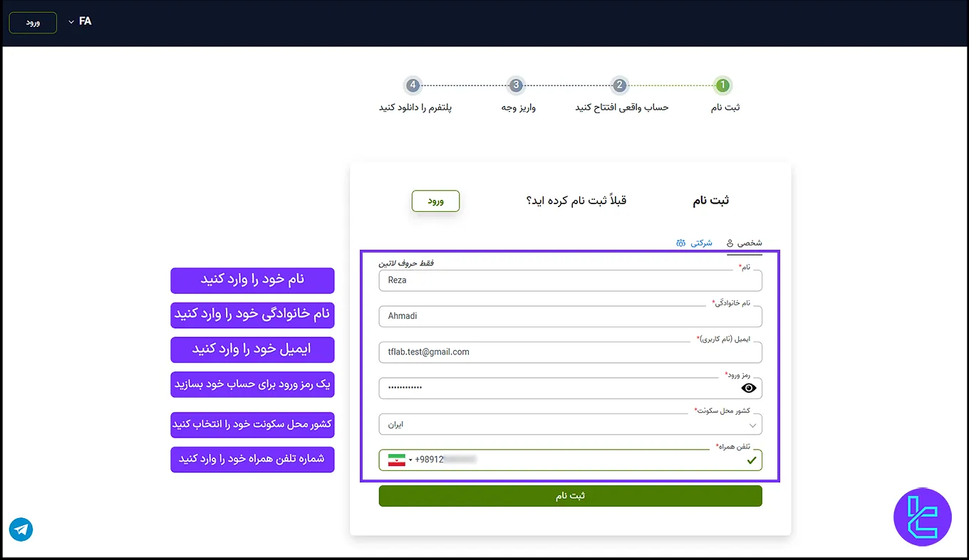Switch to the شرکتی tab
Viewport: 969px width, 560px height.
(695, 243)
